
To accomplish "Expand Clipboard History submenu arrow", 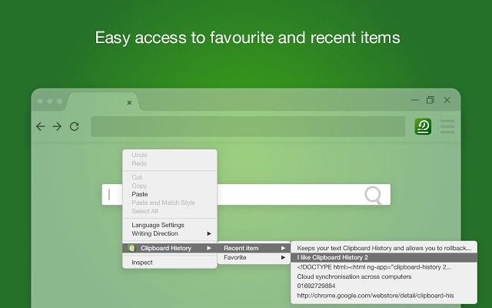I will click(x=209, y=248).
